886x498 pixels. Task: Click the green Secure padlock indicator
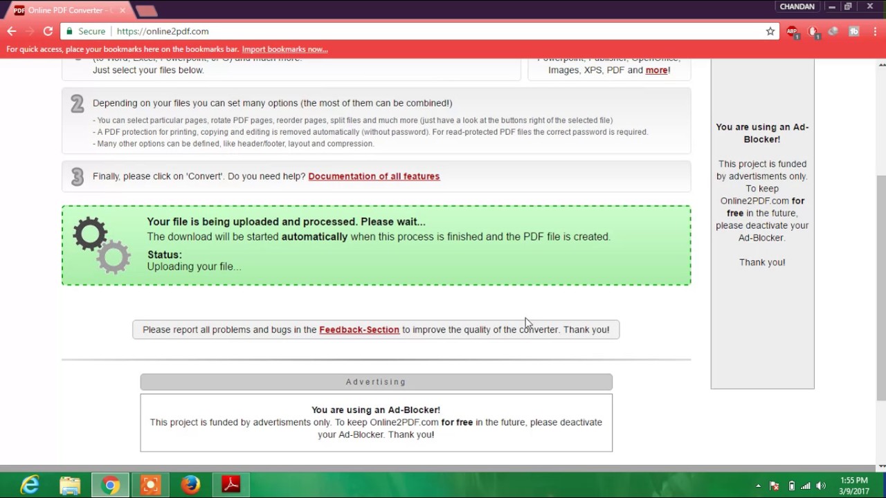pyautogui.click(x=85, y=31)
